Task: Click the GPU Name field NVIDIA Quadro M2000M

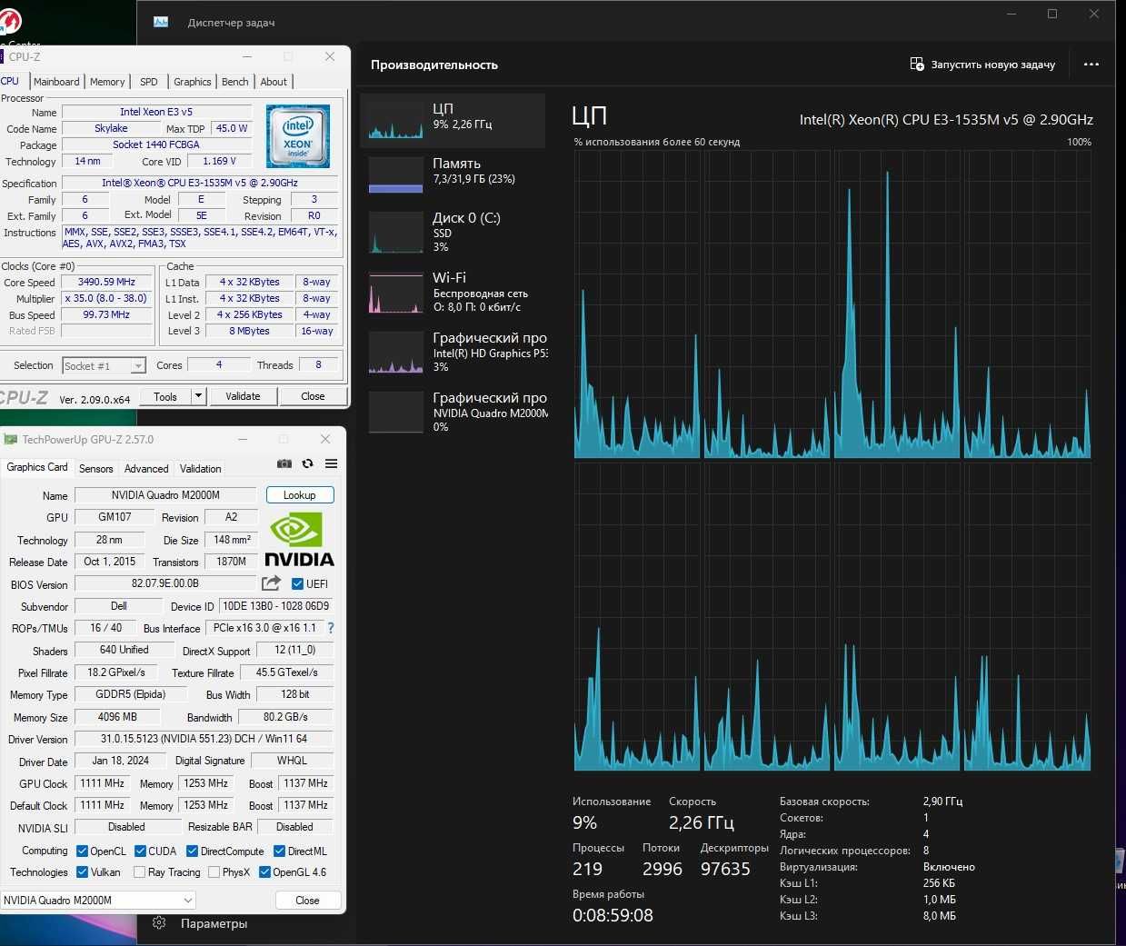Action: click(166, 495)
